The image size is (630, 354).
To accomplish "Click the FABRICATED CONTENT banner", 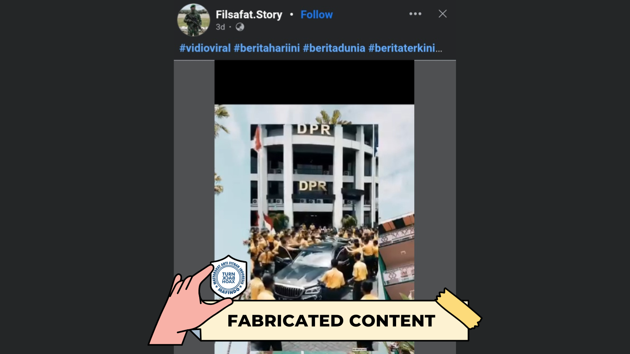I will [x=331, y=321].
